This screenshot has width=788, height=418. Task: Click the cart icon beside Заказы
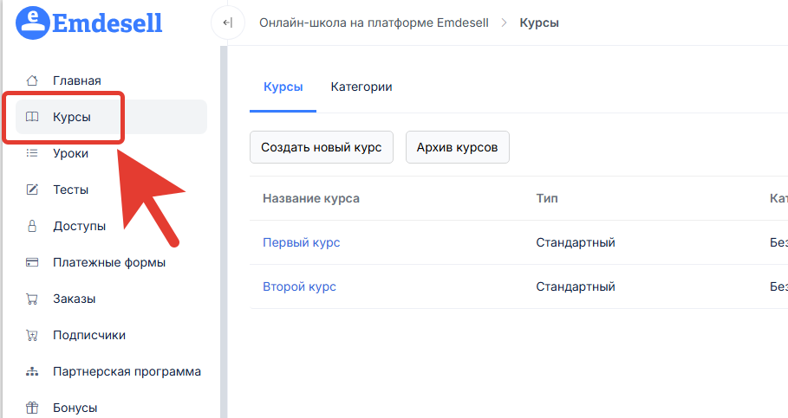coord(32,299)
